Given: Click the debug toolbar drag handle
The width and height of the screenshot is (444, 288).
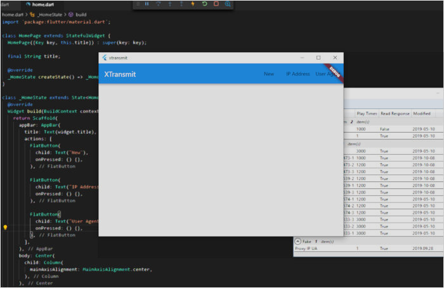Looking at the screenshot, I should click(x=138, y=4).
